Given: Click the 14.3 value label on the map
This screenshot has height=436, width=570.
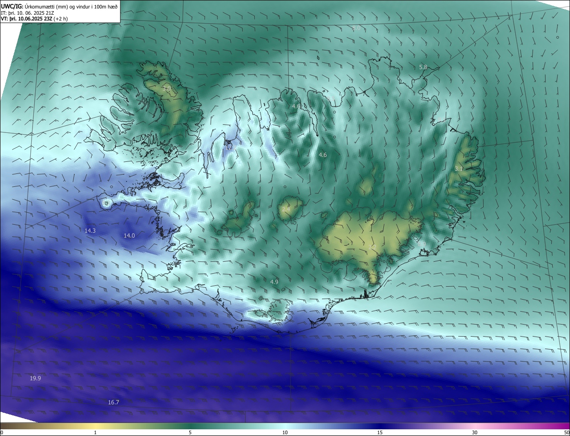Looking at the screenshot, I should point(90,231).
